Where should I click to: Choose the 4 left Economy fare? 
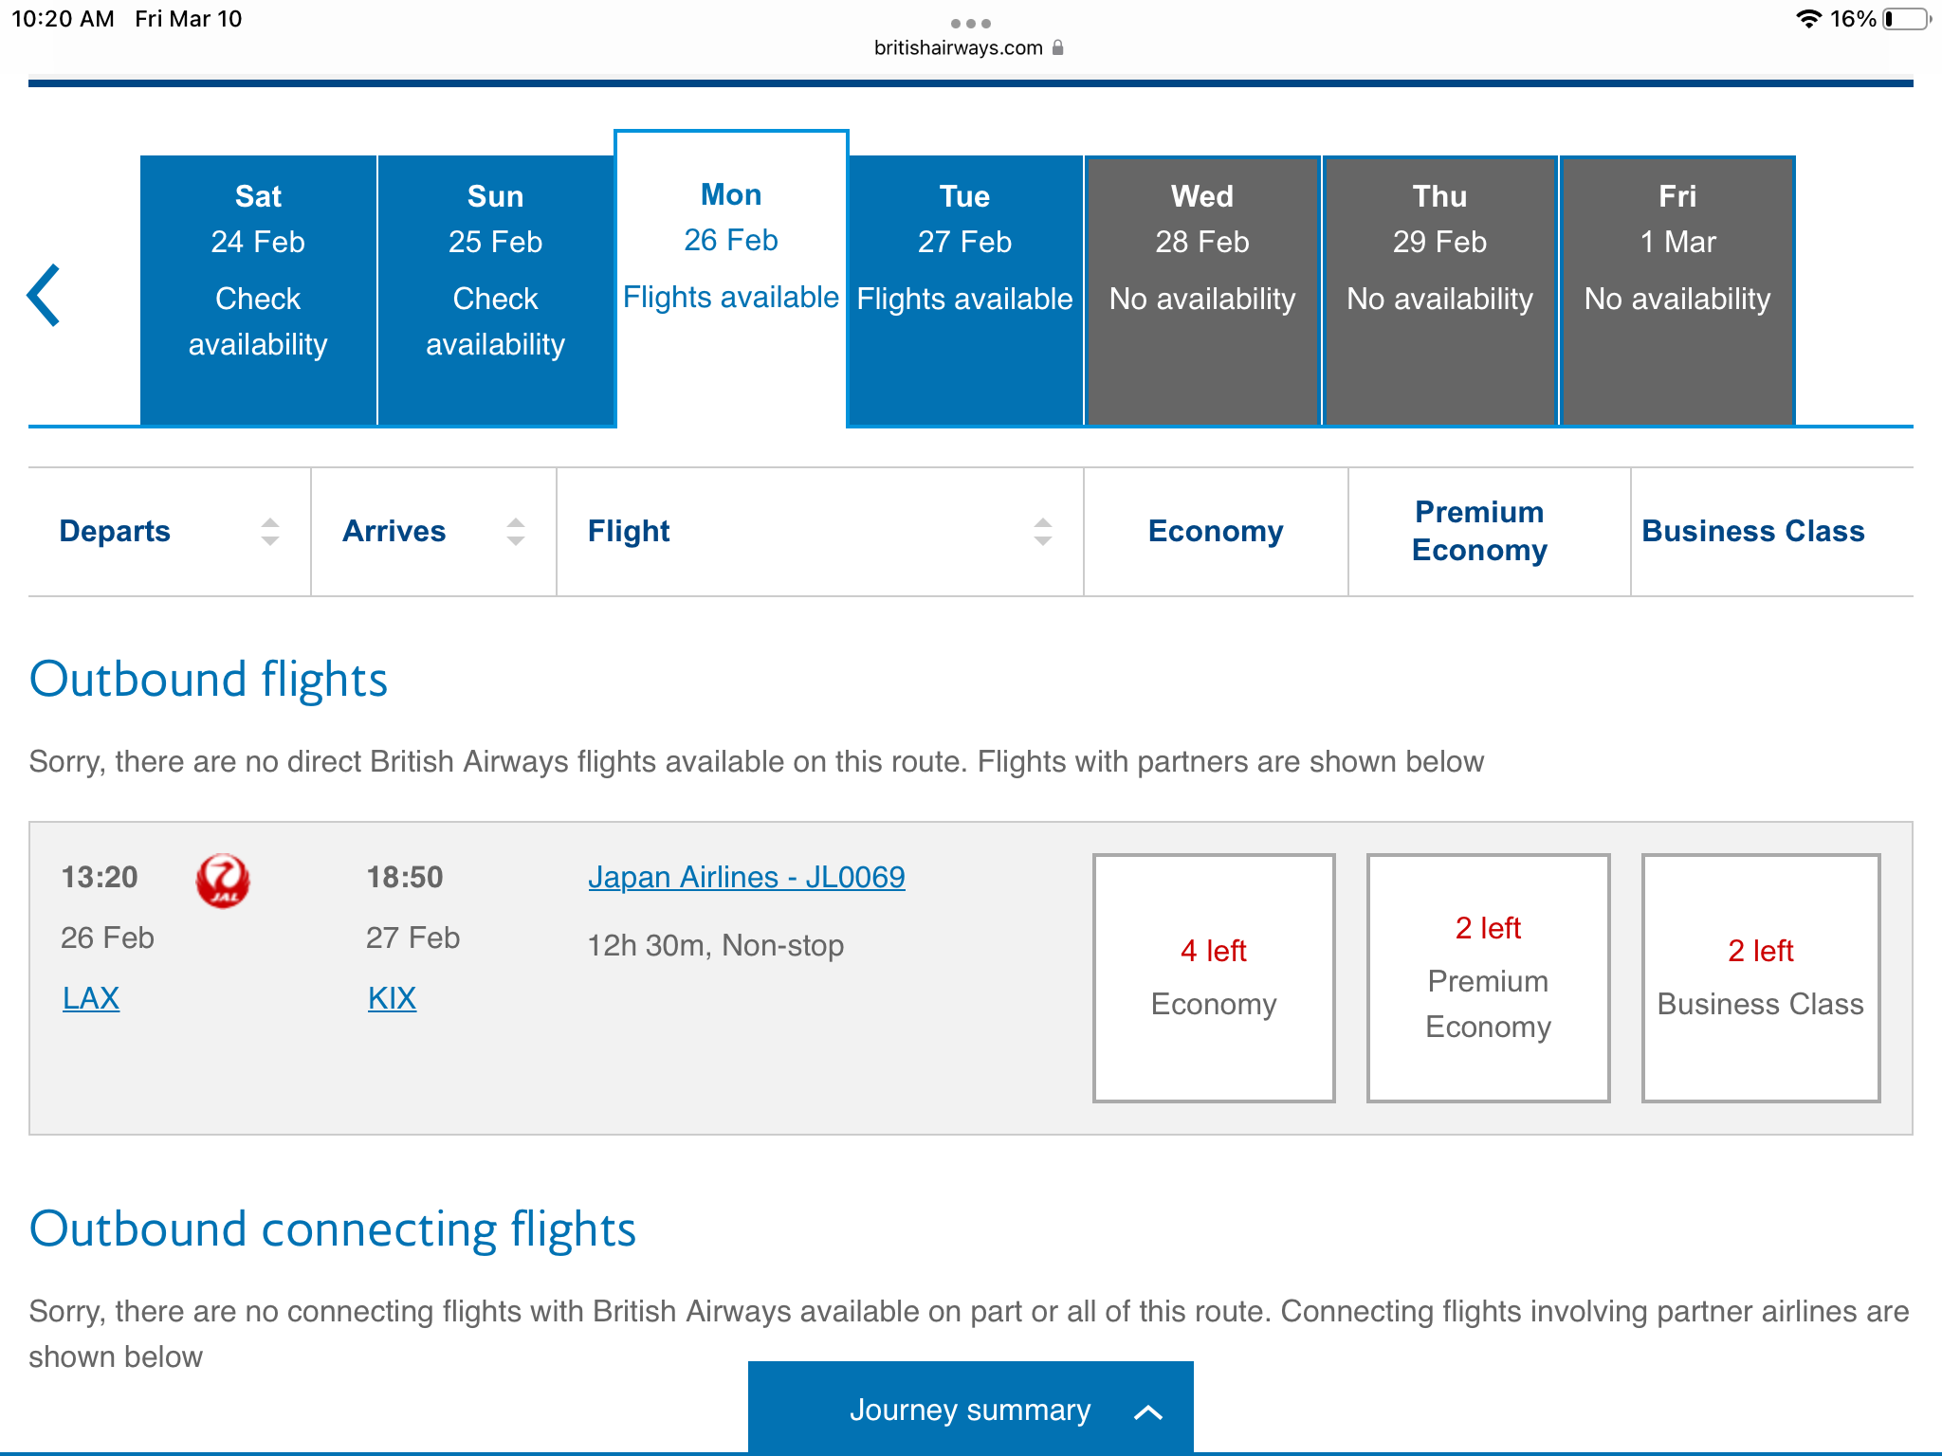pyautogui.click(x=1214, y=977)
